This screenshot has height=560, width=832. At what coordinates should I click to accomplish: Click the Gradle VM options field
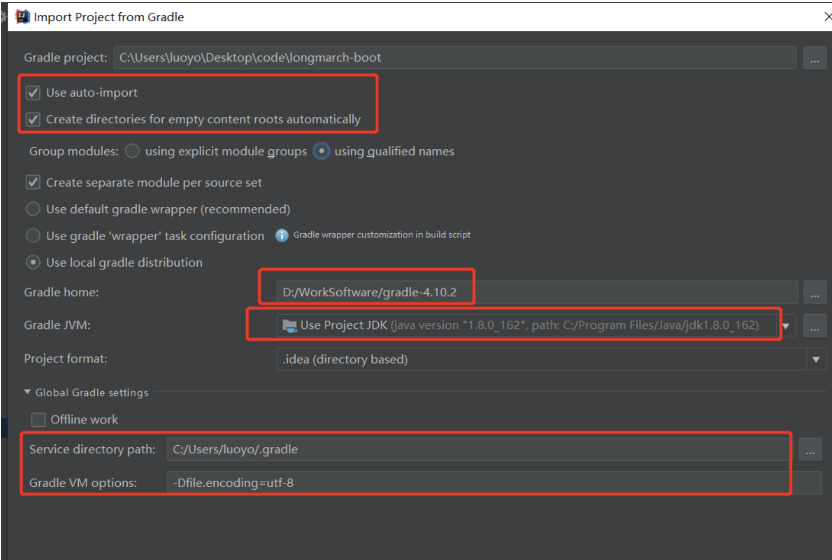[494, 483]
